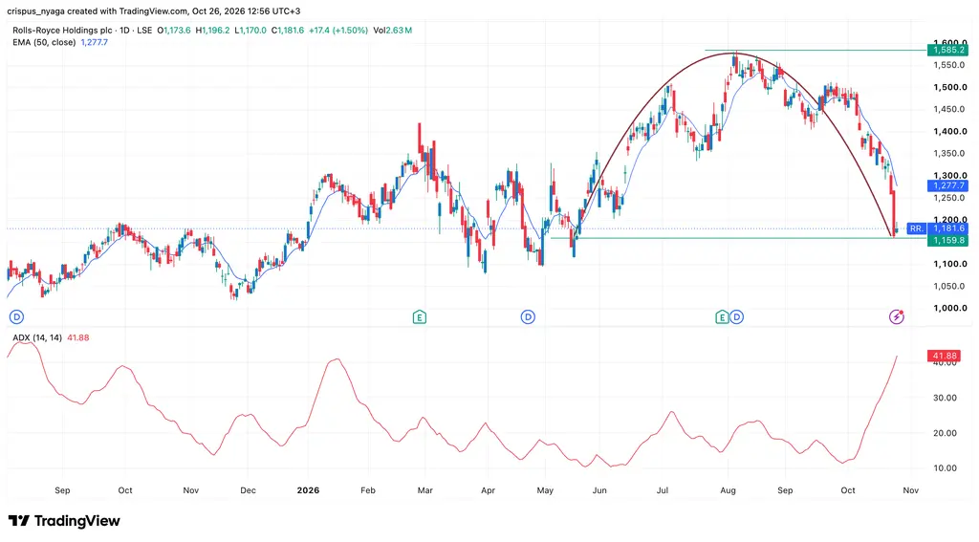
Task: Click the dividend marker below April
Action: 528,317
